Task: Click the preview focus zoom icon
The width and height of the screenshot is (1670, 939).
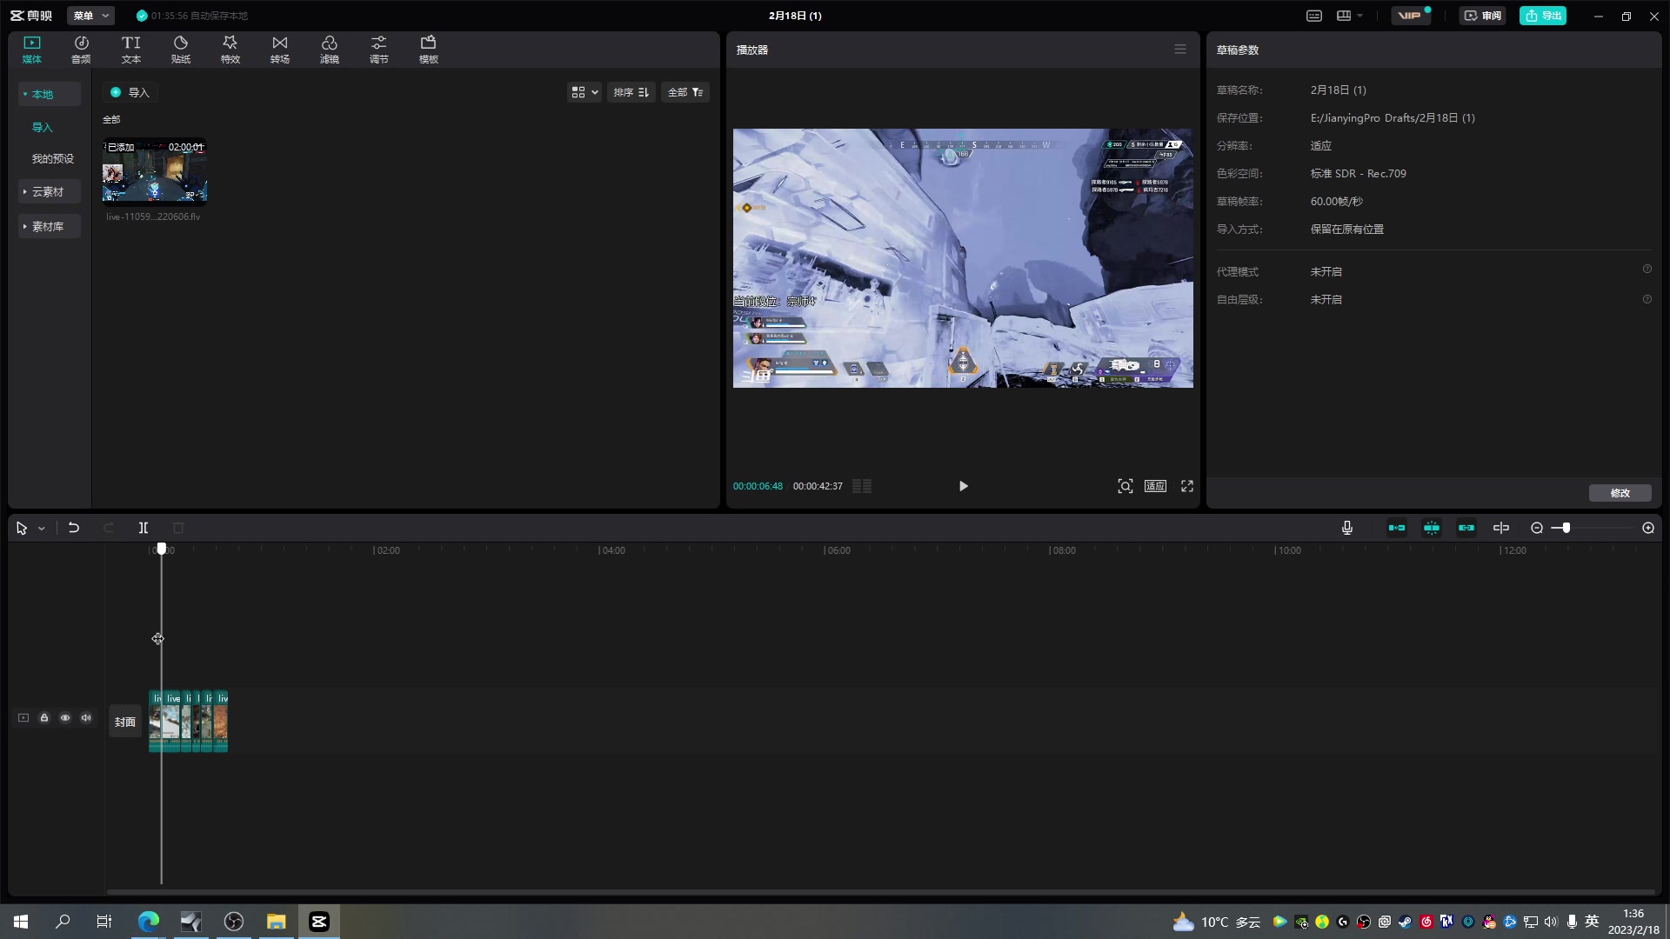Action: click(x=1125, y=486)
